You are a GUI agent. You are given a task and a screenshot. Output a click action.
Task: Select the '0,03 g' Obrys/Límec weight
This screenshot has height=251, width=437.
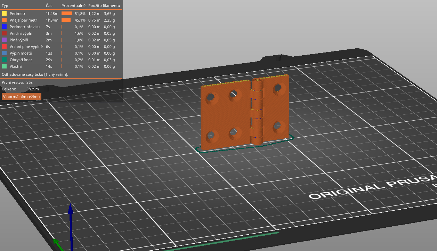coord(109,59)
